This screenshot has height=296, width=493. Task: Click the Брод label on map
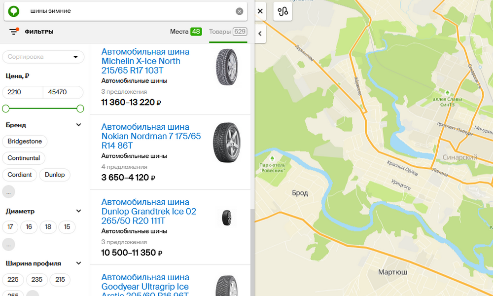click(300, 193)
